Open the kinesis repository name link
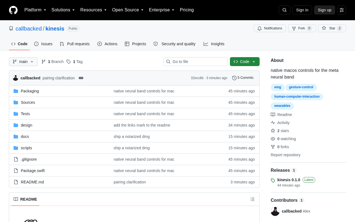The image size is (355, 222). pos(55,29)
